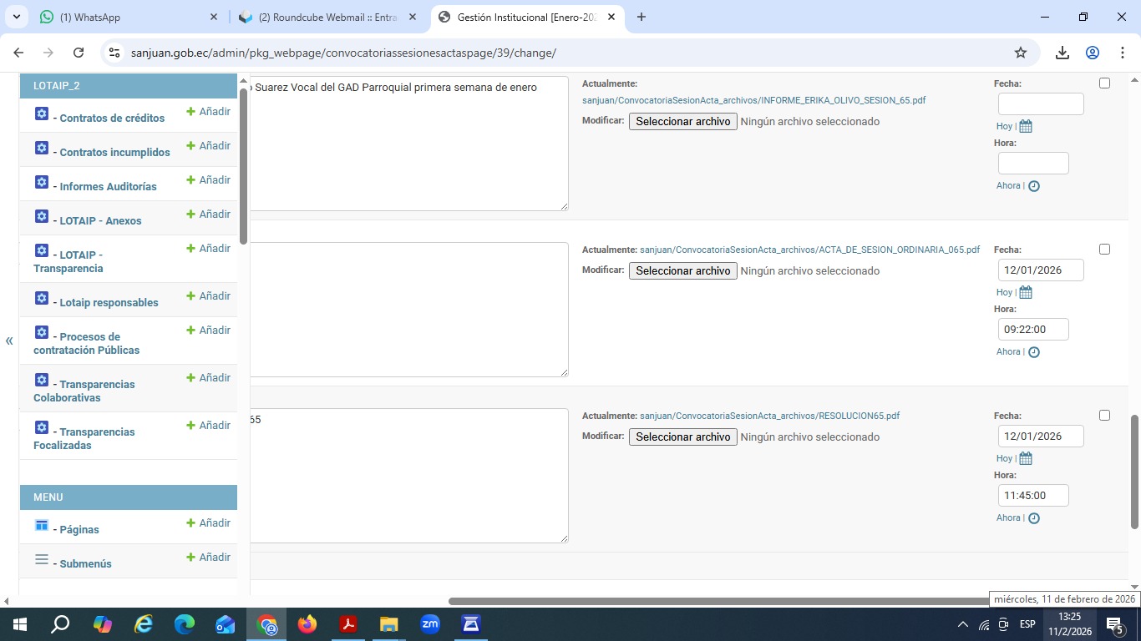Screen dimensions: 1141x641
Task: Show hidden icons in the system tray
Action: click(x=962, y=624)
